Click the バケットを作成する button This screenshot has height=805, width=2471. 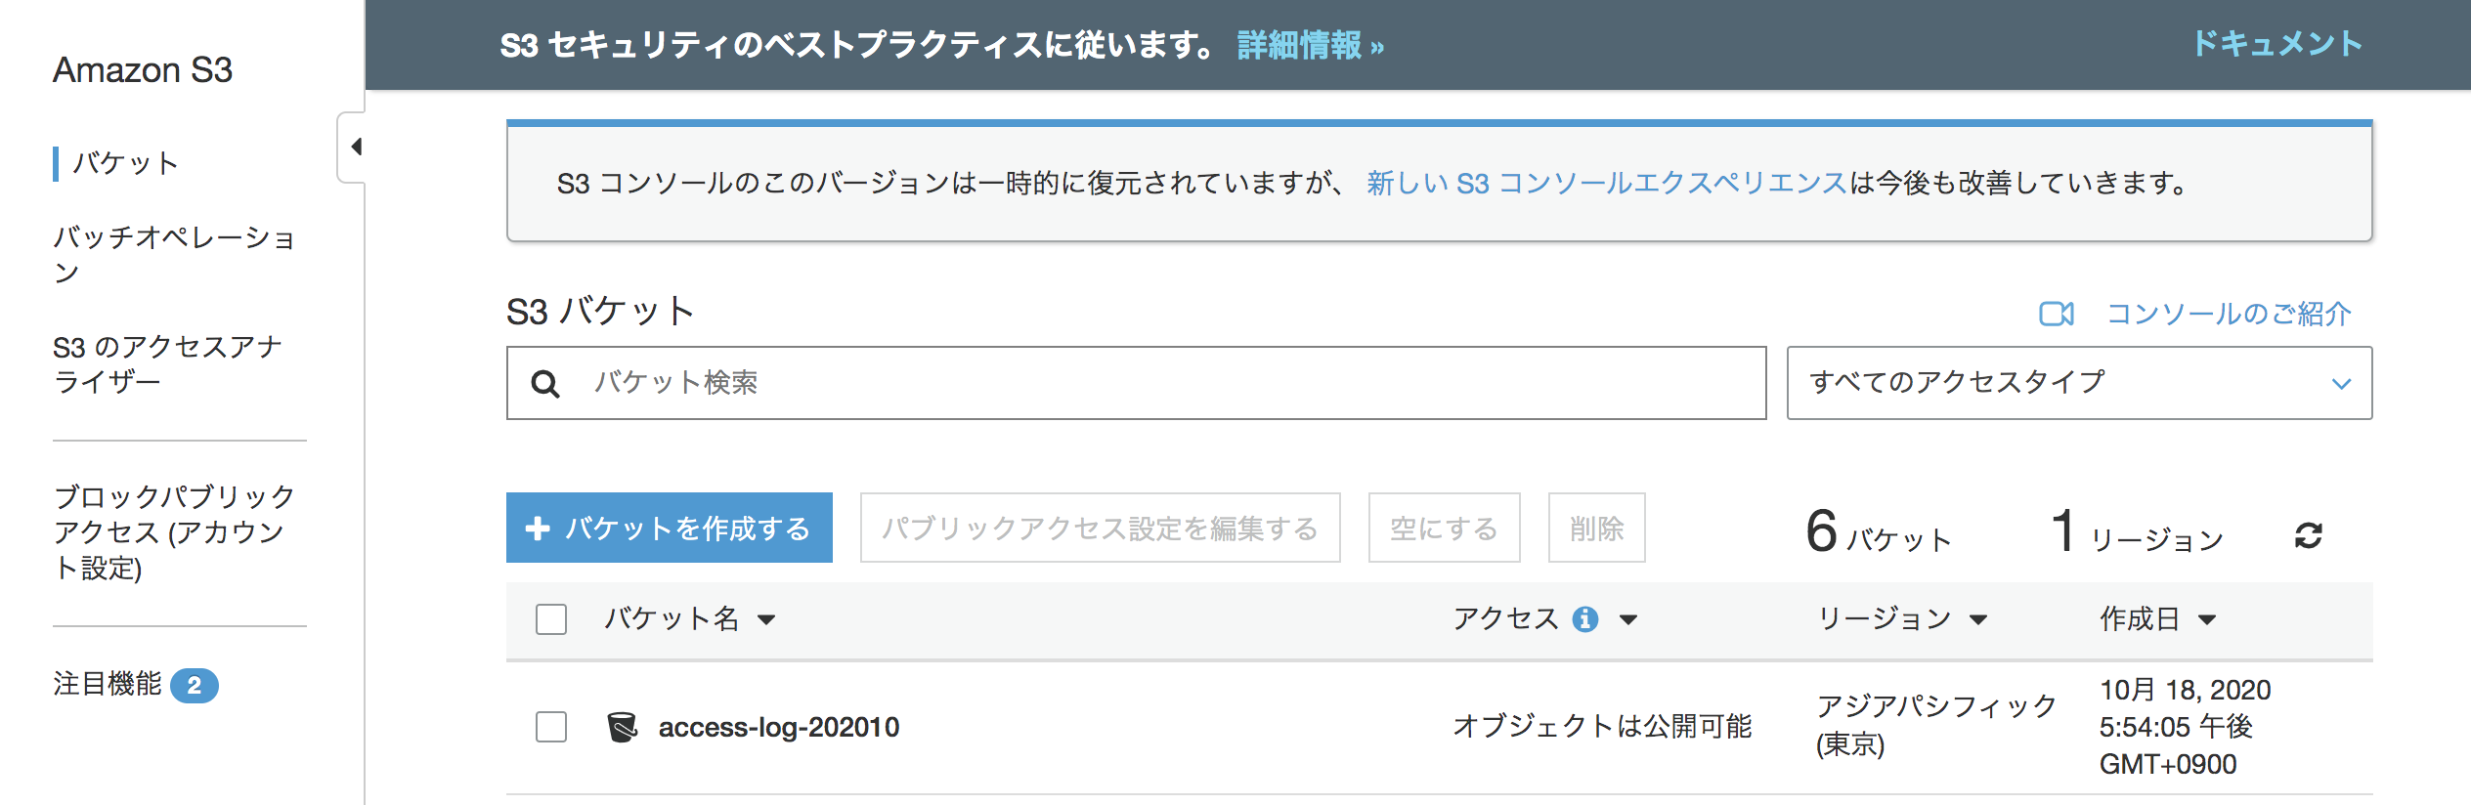pyautogui.click(x=669, y=528)
